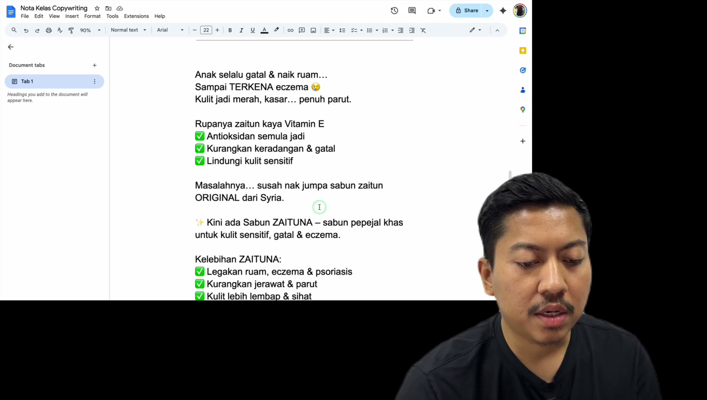Run spelling and grammar check icon
Viewport: 707px width, 400px height.
click(x=60, y=30)
